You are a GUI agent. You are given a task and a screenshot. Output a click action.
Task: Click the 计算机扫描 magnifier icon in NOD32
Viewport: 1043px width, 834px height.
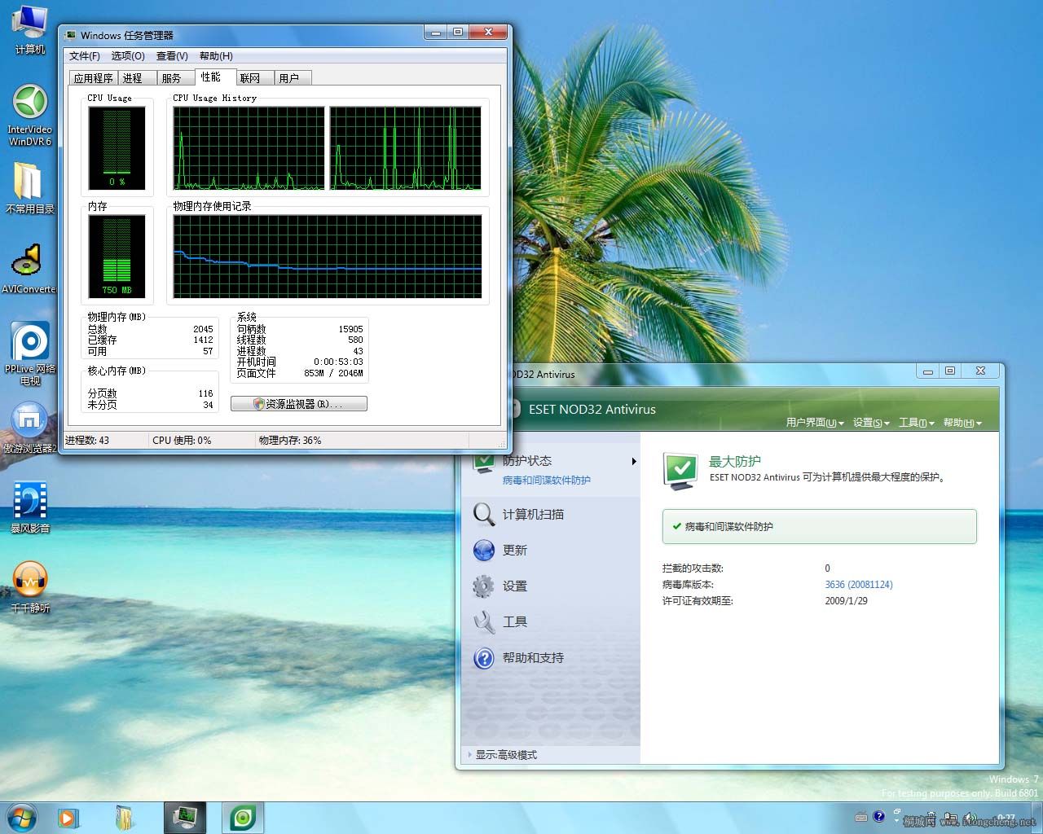[x=484, y=514]
